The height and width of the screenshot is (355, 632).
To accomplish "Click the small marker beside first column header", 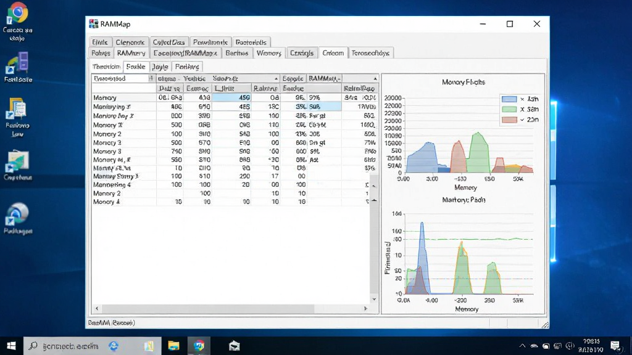I will (151, 78).
